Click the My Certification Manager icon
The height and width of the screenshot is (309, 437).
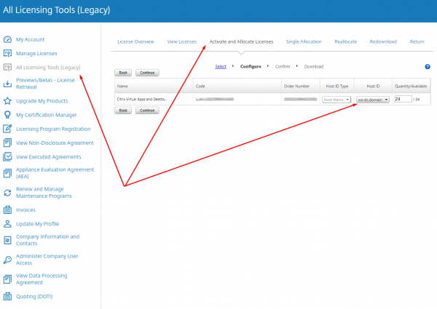coord(7,114)
